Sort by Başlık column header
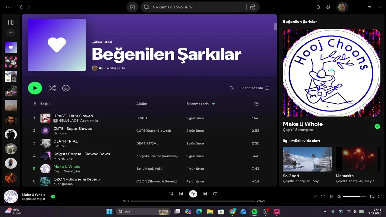386x217 pixels. pyautogui.click(x=45, y=104)
